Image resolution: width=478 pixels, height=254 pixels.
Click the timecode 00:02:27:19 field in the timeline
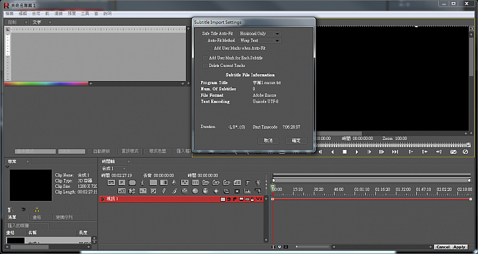tap(121, 176)
